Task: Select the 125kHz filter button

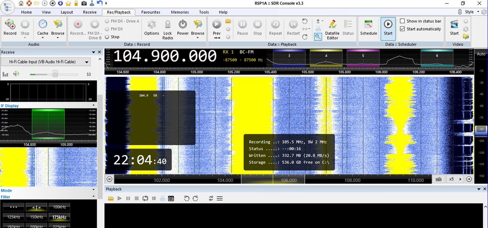Action: (x=13, y=217)
